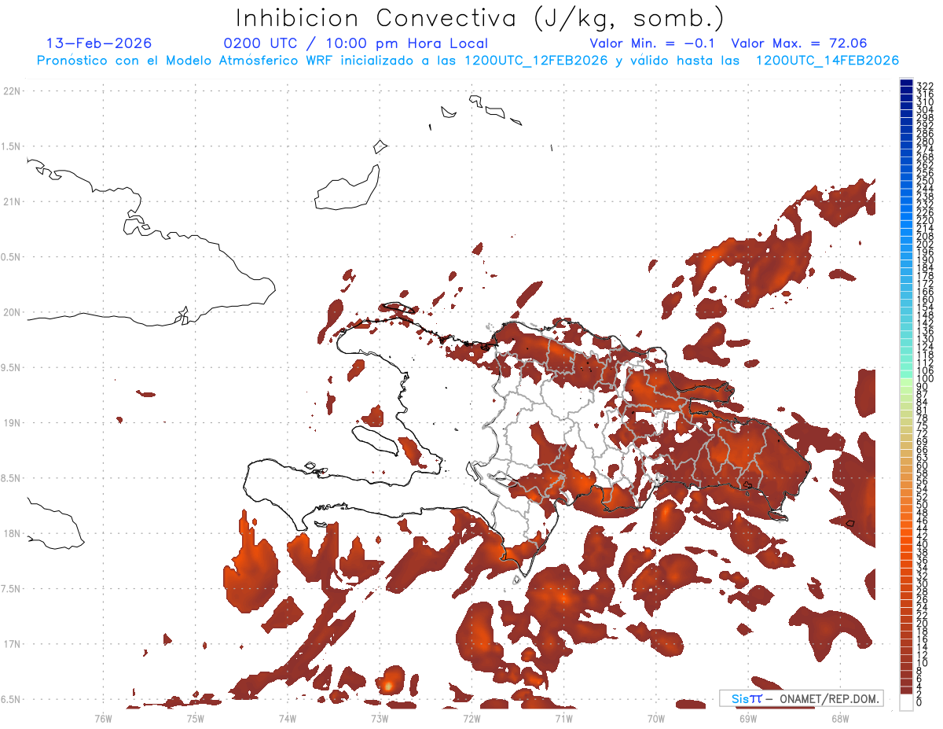
Task: Click the pale green swatch beside "100"
Action: (x=906, y=381)
